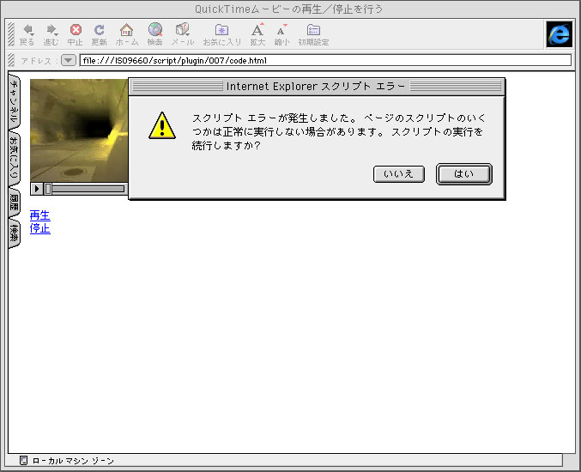Open the 検索 side tab

14,233
